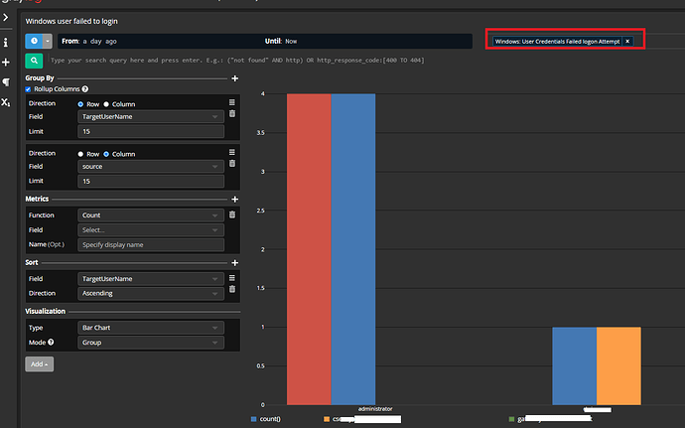Click the 'count()' legend label
This screenshot has height=428, width=685.
[270, 419]
